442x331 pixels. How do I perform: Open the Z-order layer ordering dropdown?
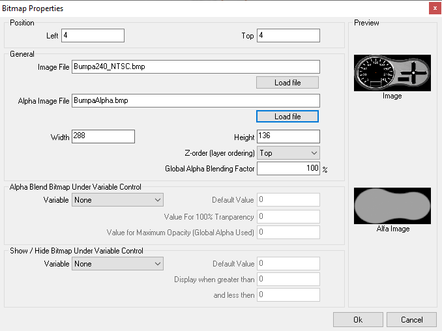pyautogui.click(x=288, y=153)
